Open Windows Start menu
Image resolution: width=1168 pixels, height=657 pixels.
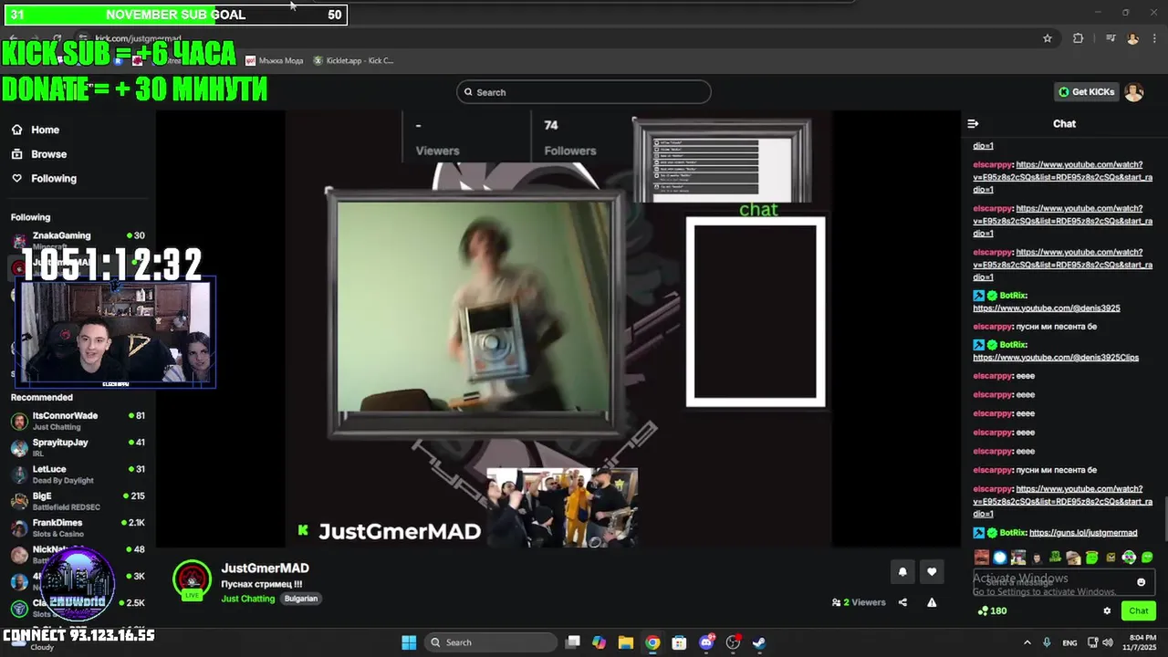click(409, 642)
